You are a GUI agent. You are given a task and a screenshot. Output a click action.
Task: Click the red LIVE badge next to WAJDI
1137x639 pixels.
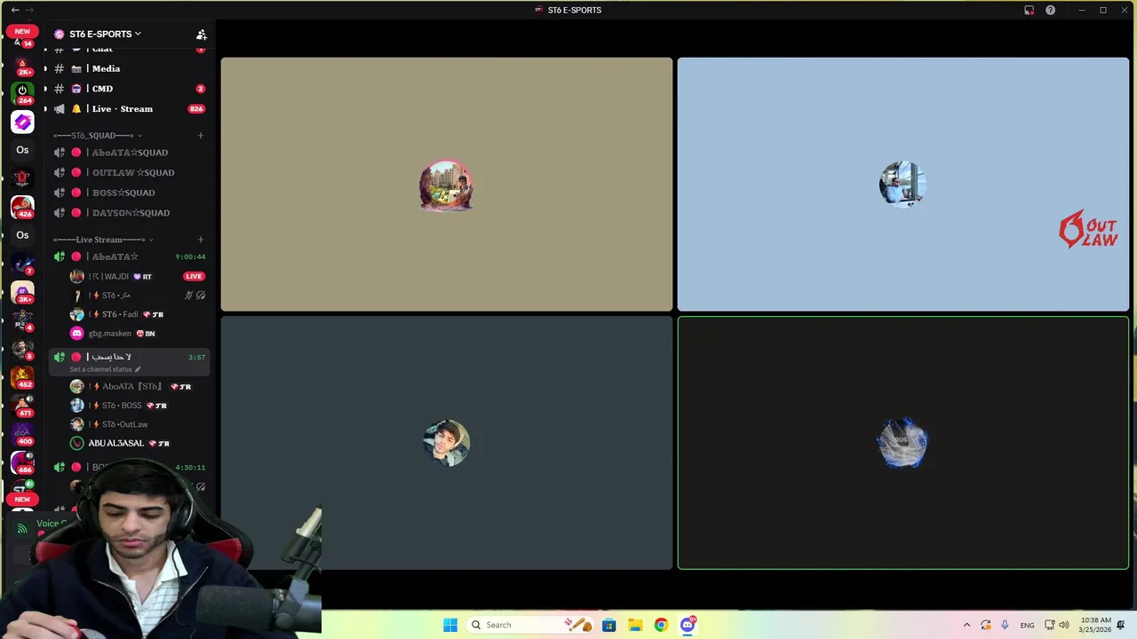pos(194,276)
